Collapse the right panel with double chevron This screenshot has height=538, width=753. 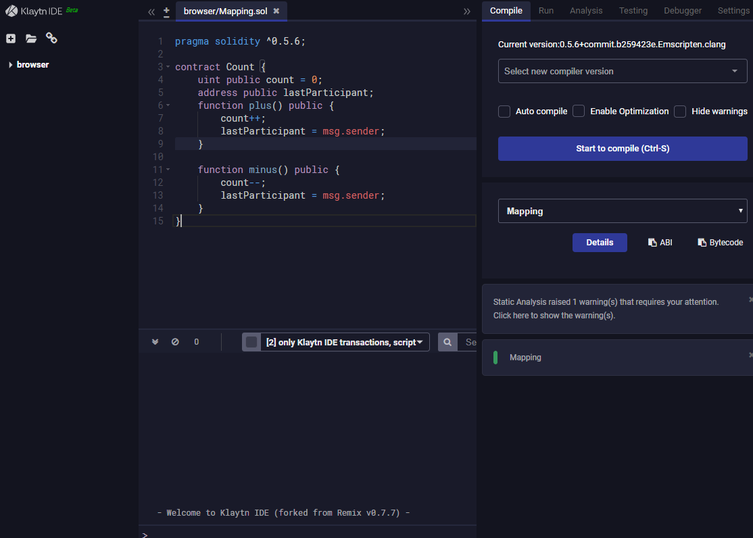467,11
